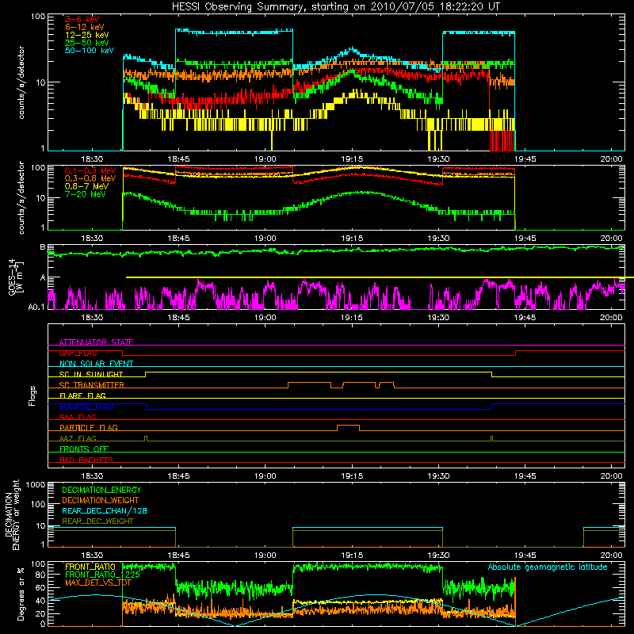Screen dimensions: 634x634
Task: Select the REAR_DEC_WEIGHT legend label
Action: pos(97,521)
